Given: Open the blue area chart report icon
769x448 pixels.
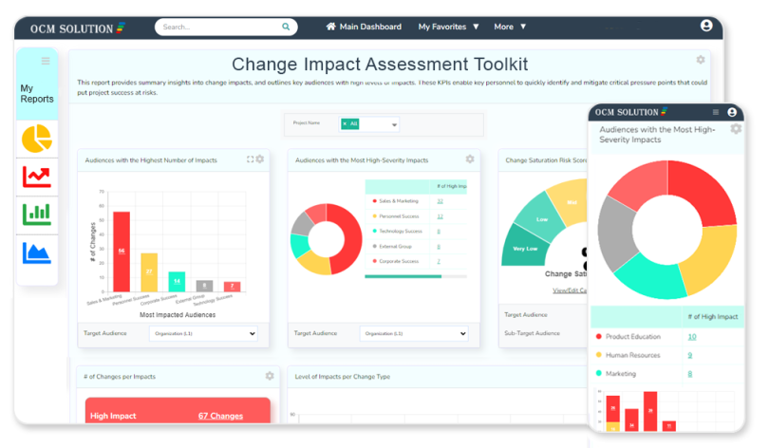Looking at the screenshot, I should (37, 252).
